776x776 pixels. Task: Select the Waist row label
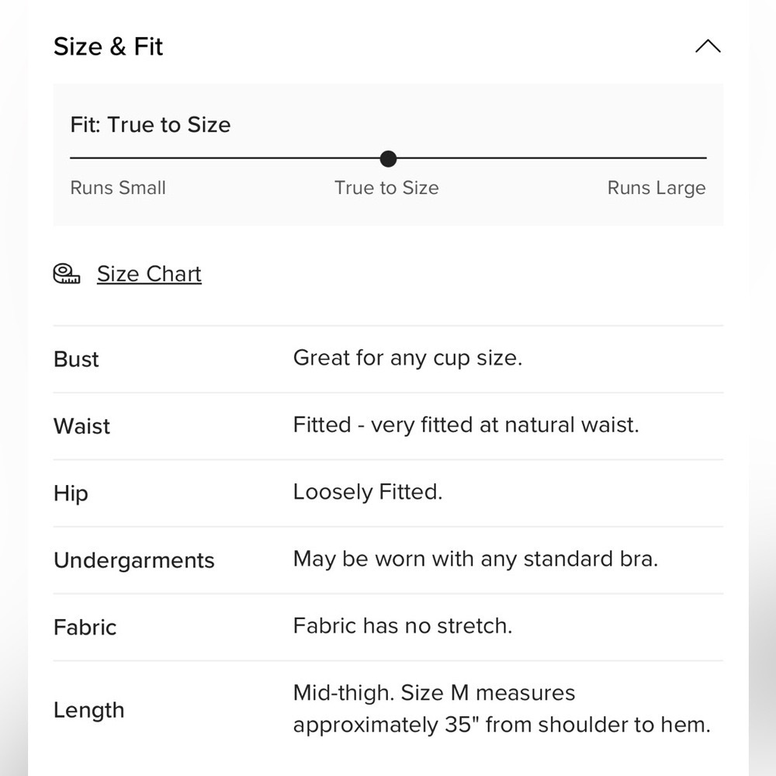pyautogui.click(x=81, y=426)
